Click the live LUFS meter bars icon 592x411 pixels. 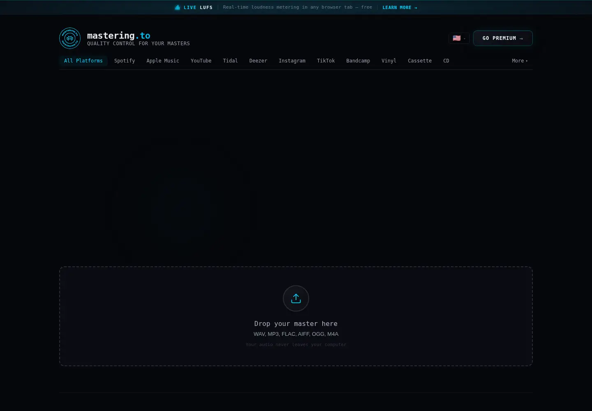point(177,7)
